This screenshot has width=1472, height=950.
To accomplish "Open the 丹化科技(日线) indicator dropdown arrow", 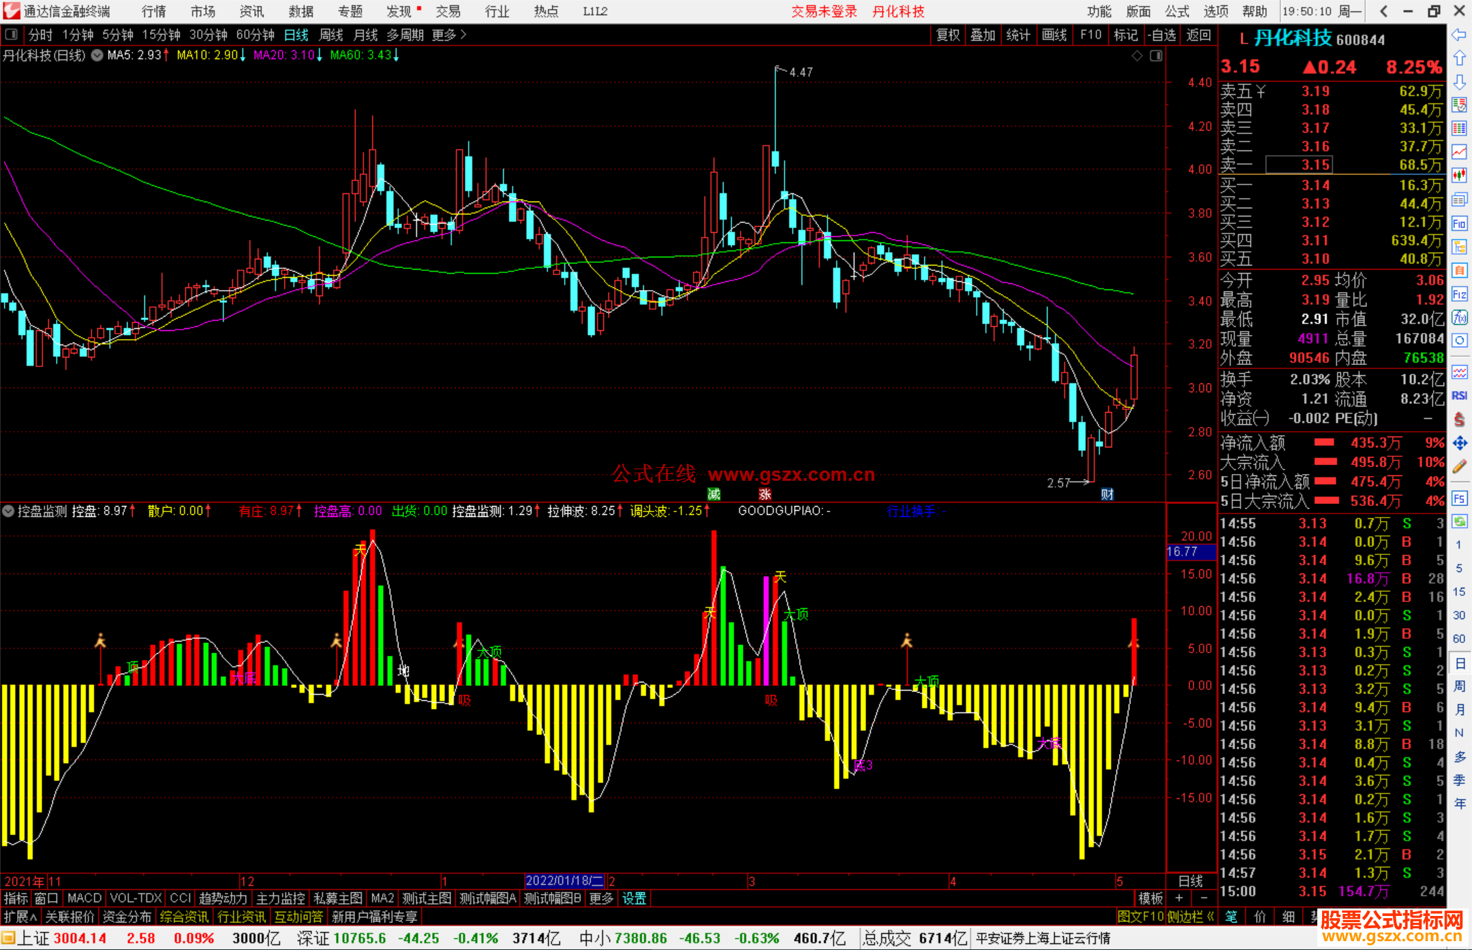I will pyautogui.click(x=97, y=55).
